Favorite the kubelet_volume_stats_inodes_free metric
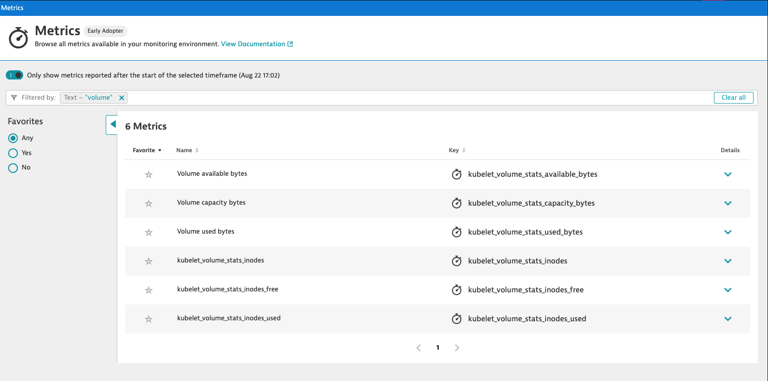Image resolution: width=768 pixels, height=381 pixels. point(149,290)
